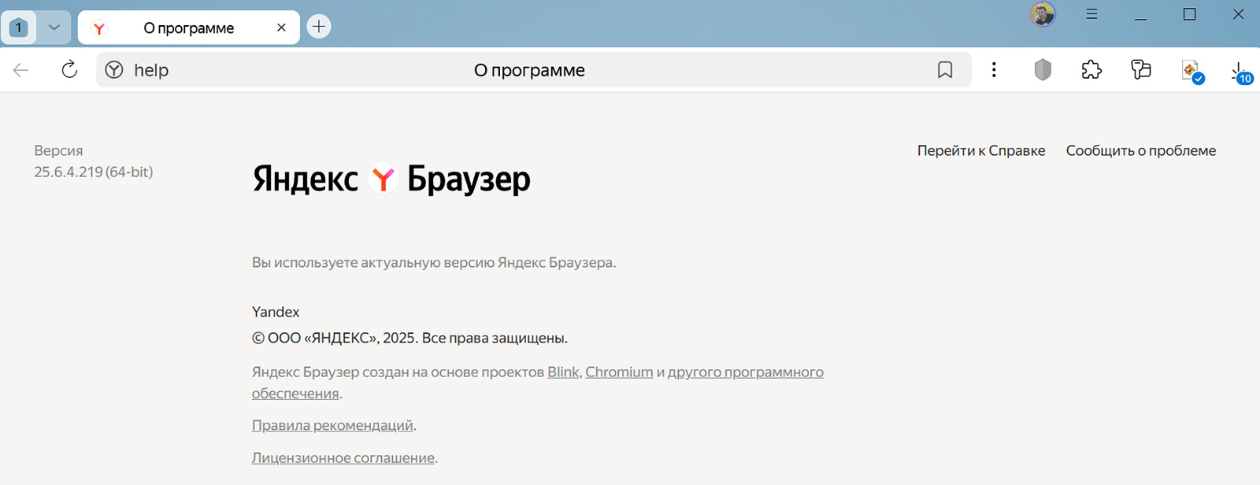Open Лицензионное соглашение link
The height and width of the screenshot is (485, 1260).
click(x=343, y=458)
